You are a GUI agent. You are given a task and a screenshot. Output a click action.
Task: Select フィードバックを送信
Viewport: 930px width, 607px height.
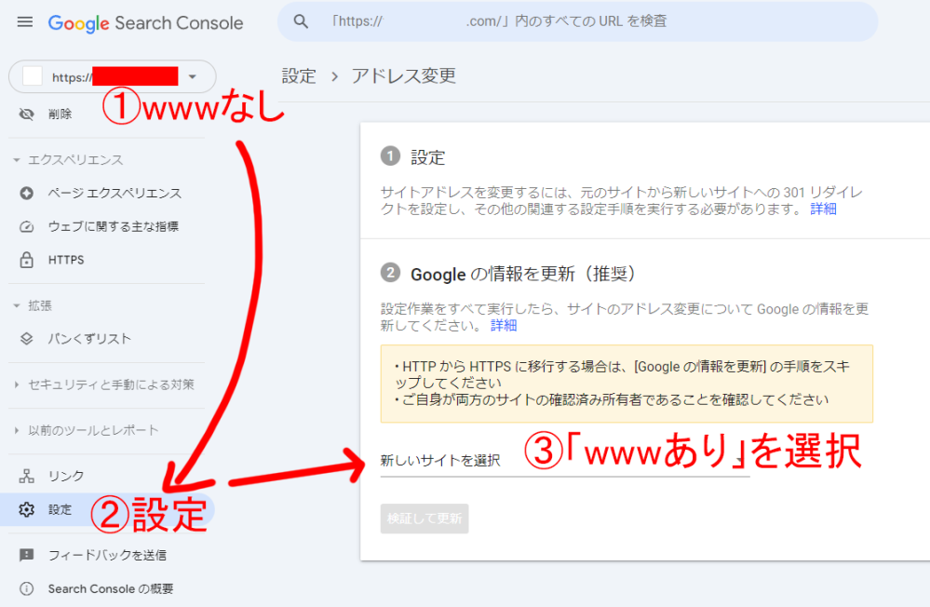pos(107,555)
